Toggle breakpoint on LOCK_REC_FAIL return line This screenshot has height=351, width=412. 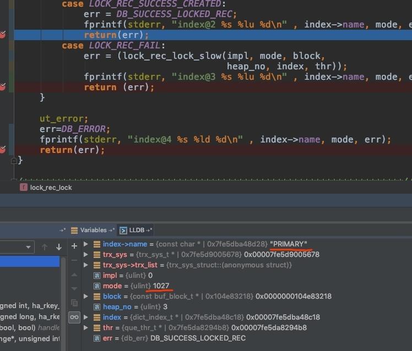tap(3, 86)
